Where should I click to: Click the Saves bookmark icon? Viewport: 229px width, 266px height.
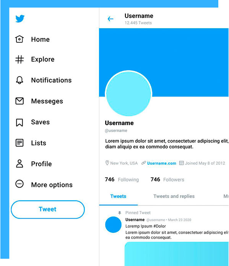[19, 122]
